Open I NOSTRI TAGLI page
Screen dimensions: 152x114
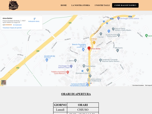[102, 5]
